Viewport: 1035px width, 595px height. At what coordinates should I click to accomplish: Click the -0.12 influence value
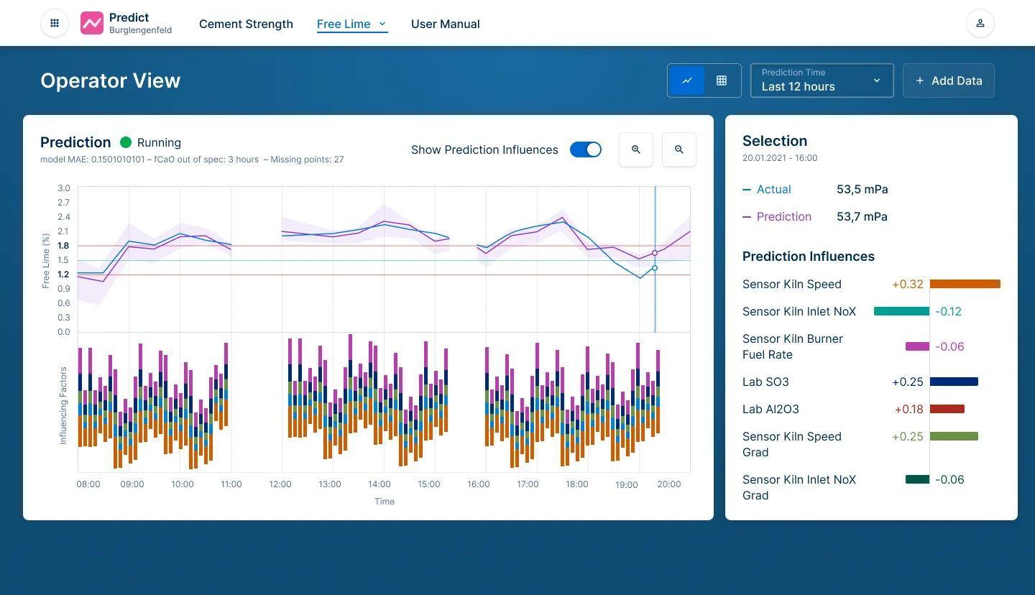click(949, 312)
